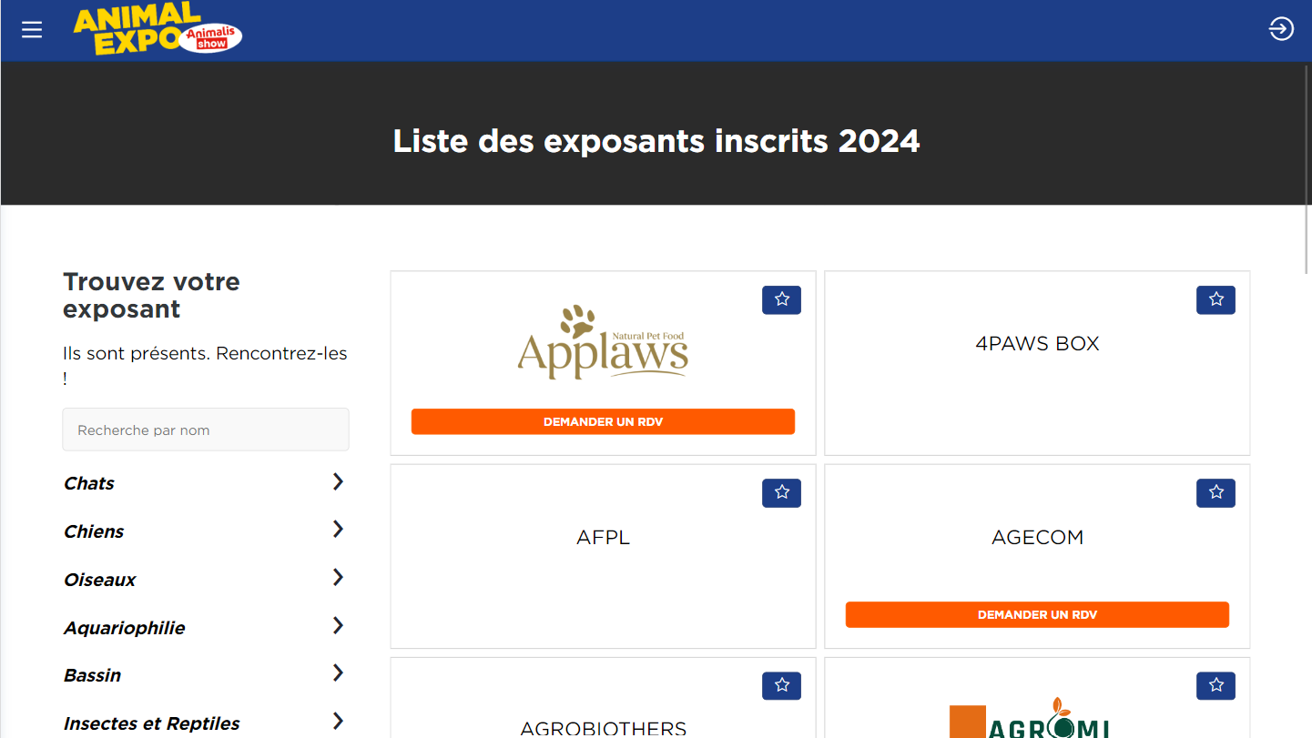
Task: Focus the Recherche par nom field
Action: point(206,430)
